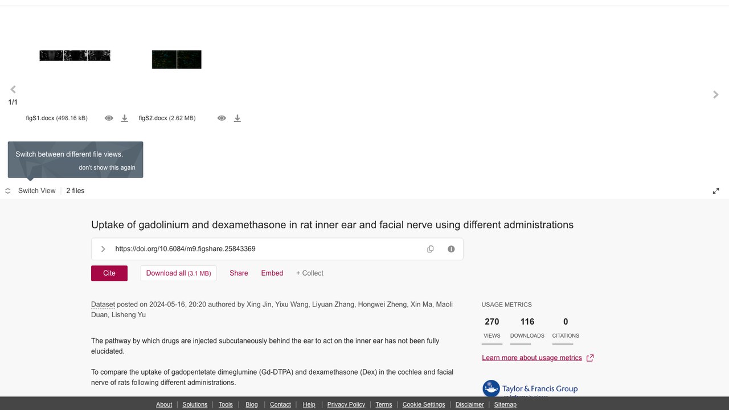Open the Solutions footer link
The image size is (729, 410).
(x=195, y=404)
